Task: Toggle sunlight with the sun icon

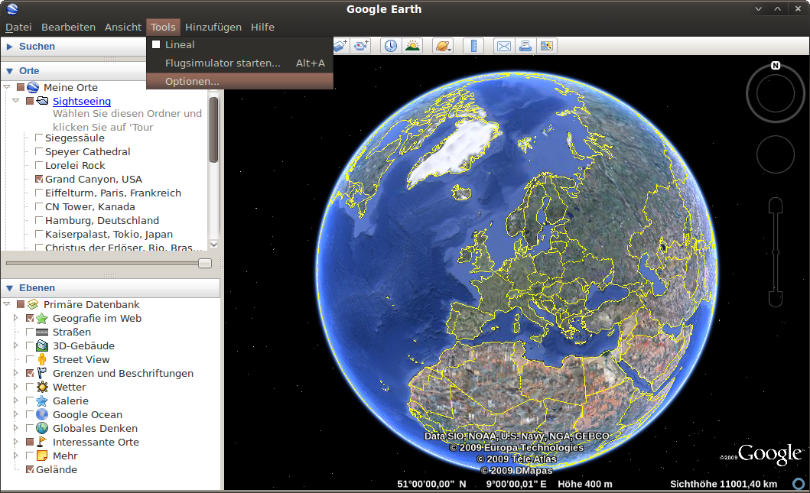Action: click(x=412, y=46)
